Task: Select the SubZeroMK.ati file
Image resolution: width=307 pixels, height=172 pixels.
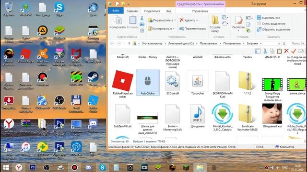Action: click(x=123, y=116)
